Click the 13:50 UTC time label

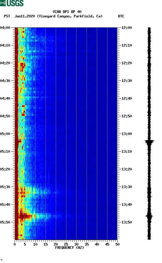126,222
